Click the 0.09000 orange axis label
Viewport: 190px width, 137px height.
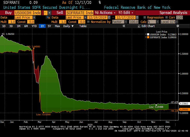[184, 109]
